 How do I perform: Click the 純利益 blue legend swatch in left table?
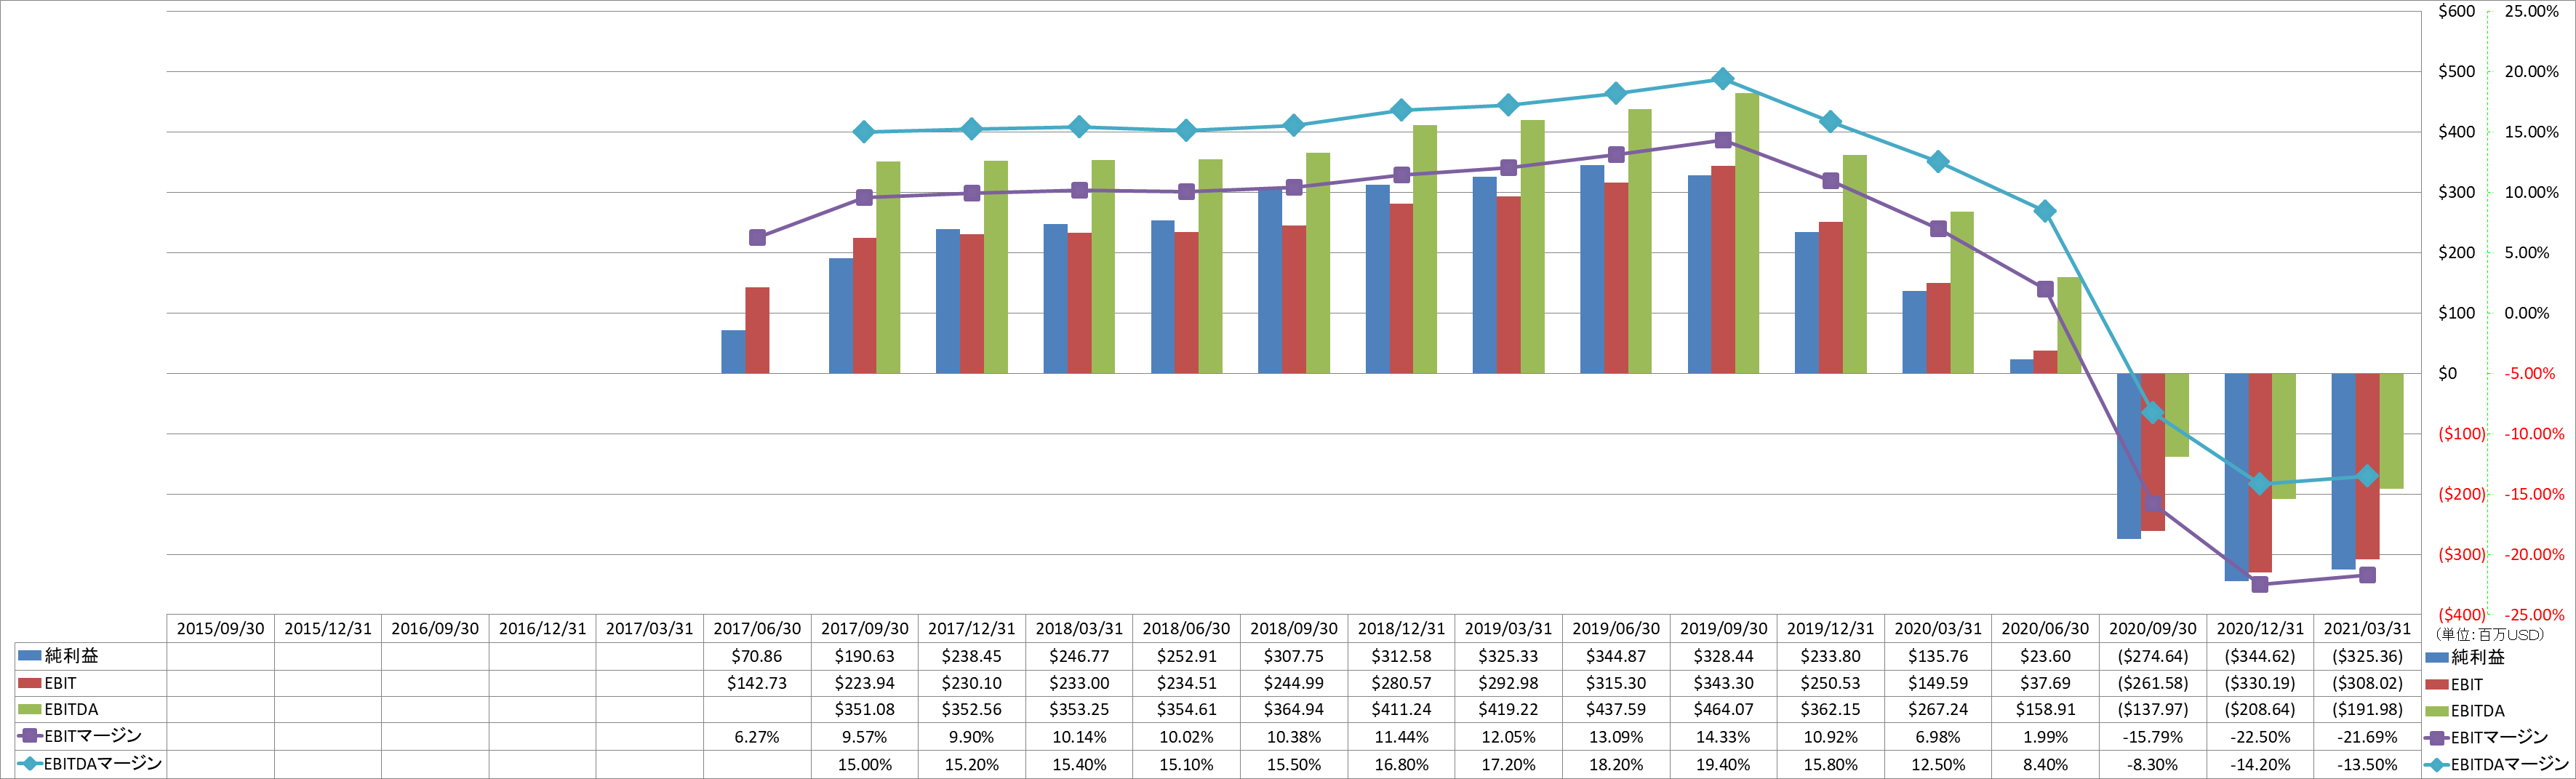[x=29, y=656]
